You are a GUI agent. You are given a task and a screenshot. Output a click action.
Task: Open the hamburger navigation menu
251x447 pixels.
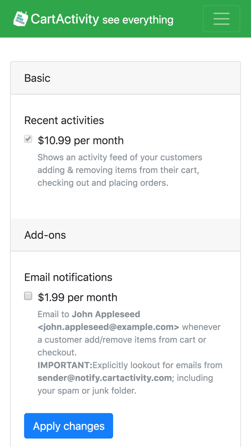[221, 19]
